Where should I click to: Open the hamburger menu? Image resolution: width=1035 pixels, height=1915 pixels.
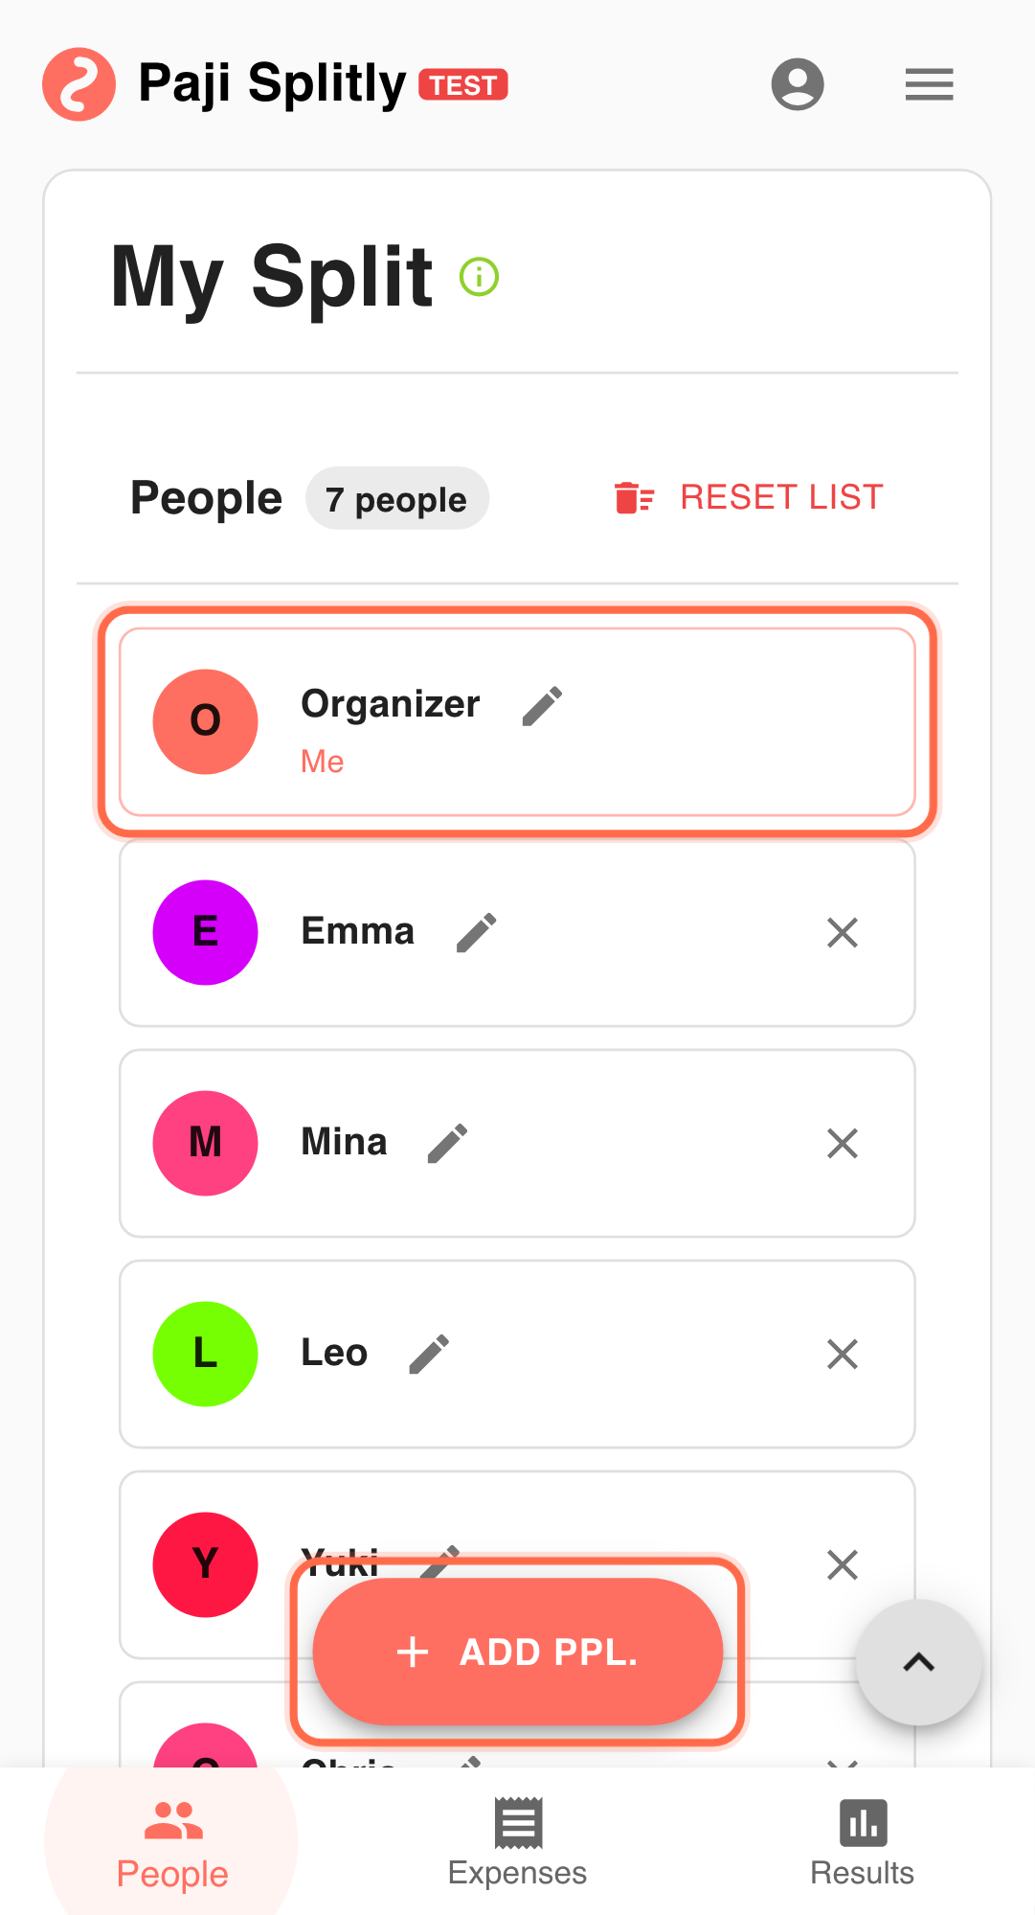point(929,84)
